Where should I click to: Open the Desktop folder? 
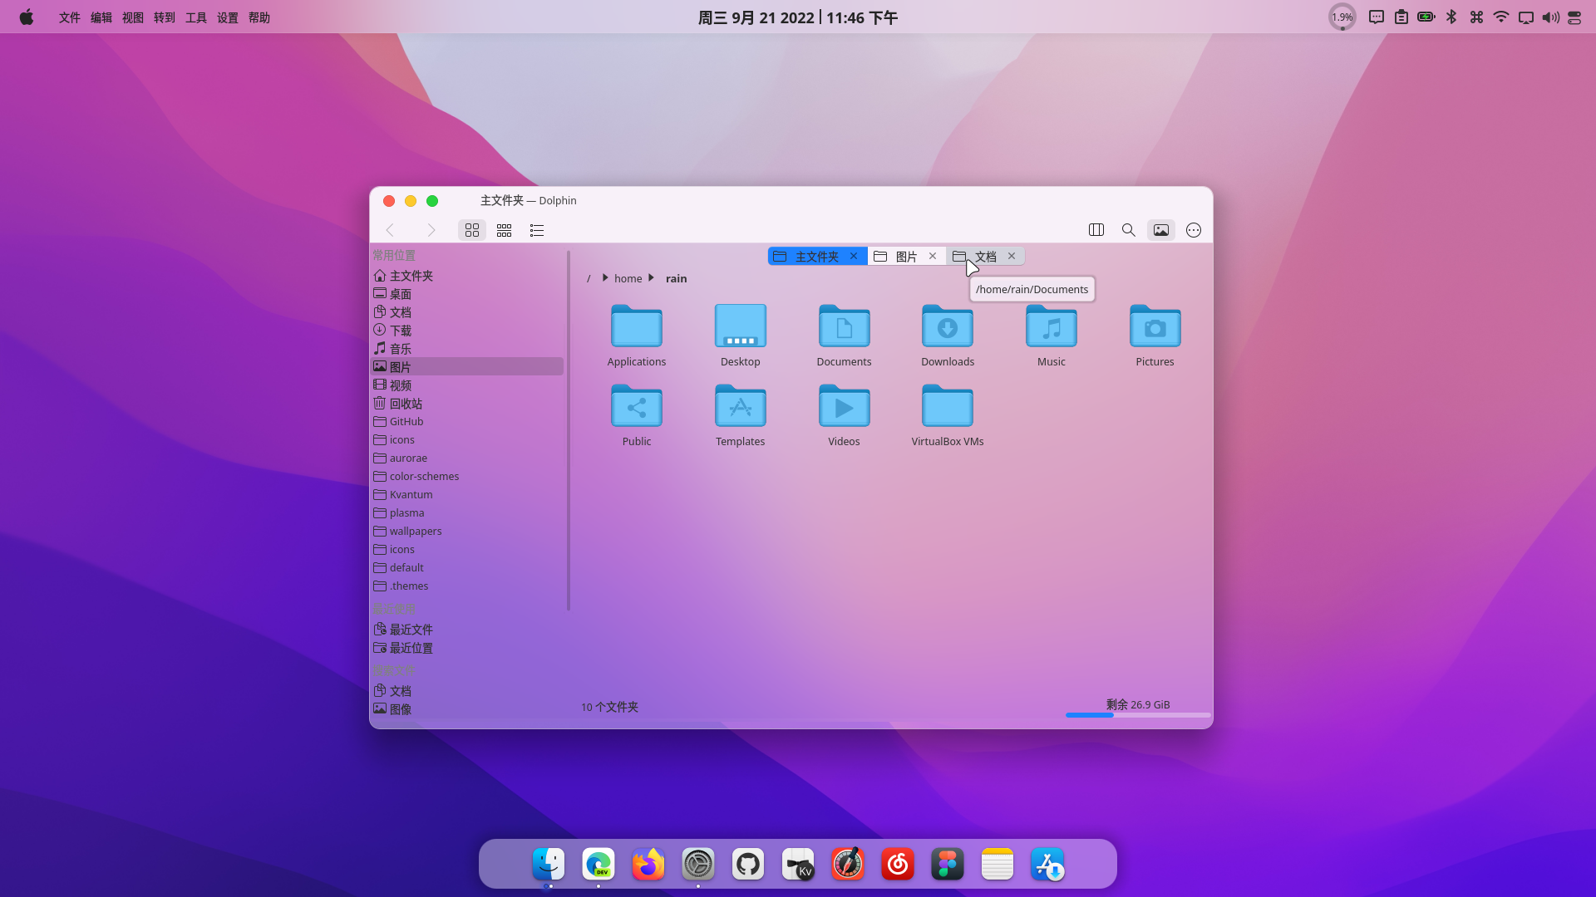741,336
